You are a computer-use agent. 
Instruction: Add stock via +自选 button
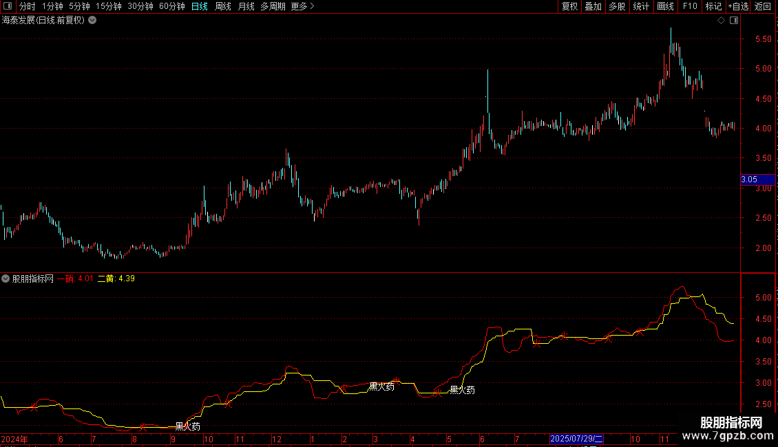[x=738, y=6]
